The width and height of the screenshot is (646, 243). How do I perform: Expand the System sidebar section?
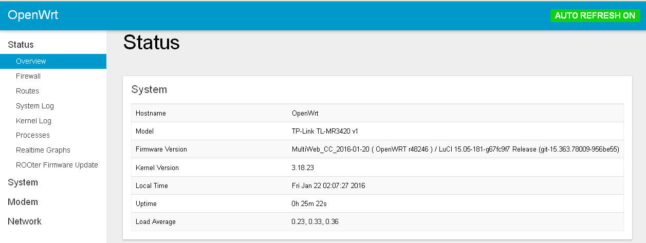pos(23,182)
